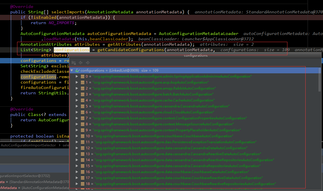Click the highlighted configurations variable in the declaration line
This screenshot has width=323, height=191.
[71, 50]
